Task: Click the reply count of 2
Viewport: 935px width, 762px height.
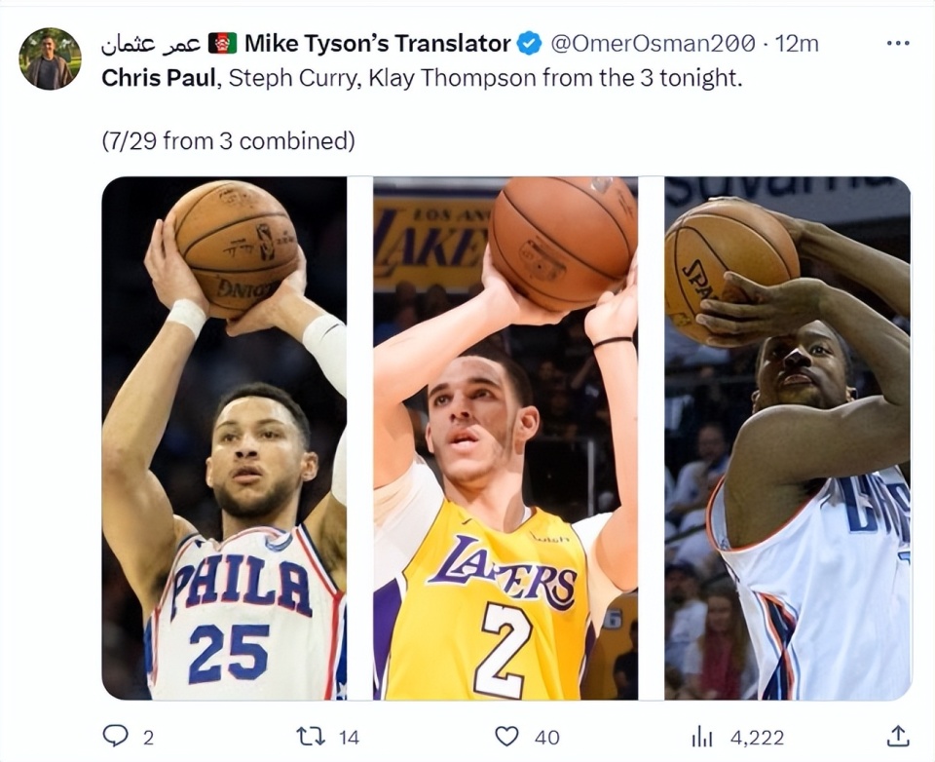Action: (x=148, y=738)
